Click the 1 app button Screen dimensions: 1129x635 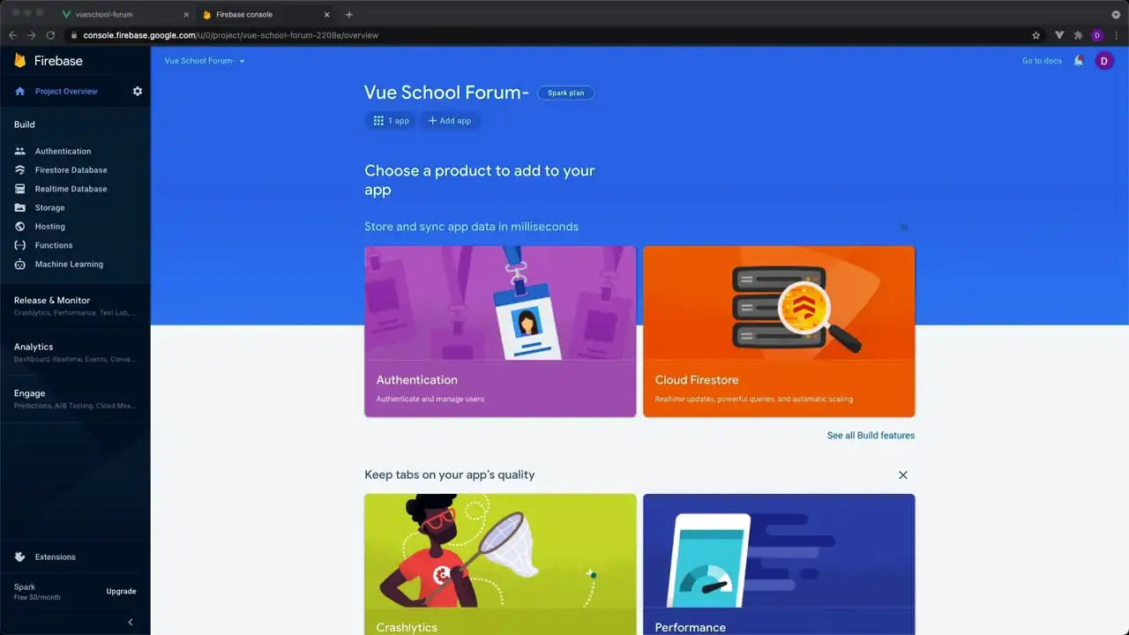pos(391,121)
